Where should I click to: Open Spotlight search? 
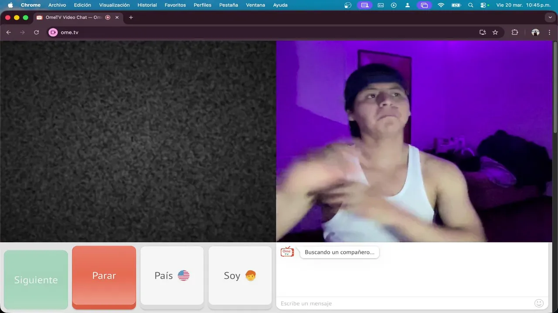tap(470, 5)
